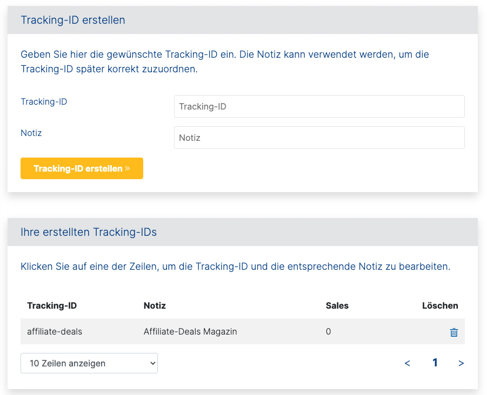Sort by the Notiz column header
Viewport: 487px width, 395px height.
point(155,305)
